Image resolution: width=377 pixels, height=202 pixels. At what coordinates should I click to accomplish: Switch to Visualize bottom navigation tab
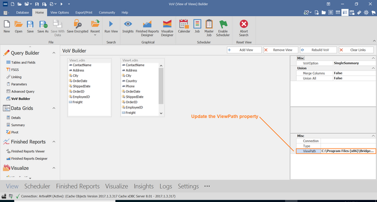[116, 186]
